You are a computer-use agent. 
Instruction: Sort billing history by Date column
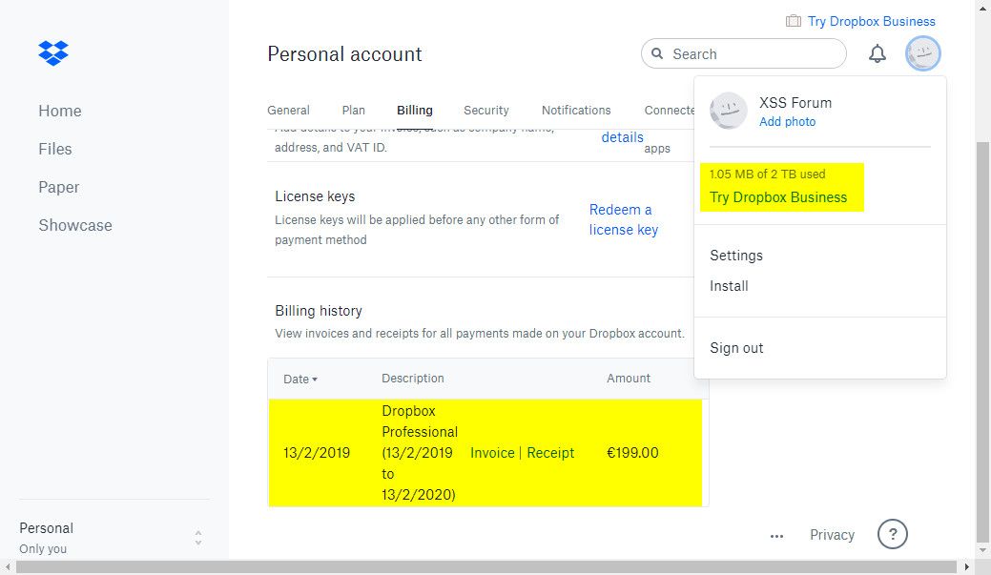[x=300, y=379]
